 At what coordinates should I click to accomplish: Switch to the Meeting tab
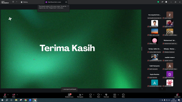point(24,2)
